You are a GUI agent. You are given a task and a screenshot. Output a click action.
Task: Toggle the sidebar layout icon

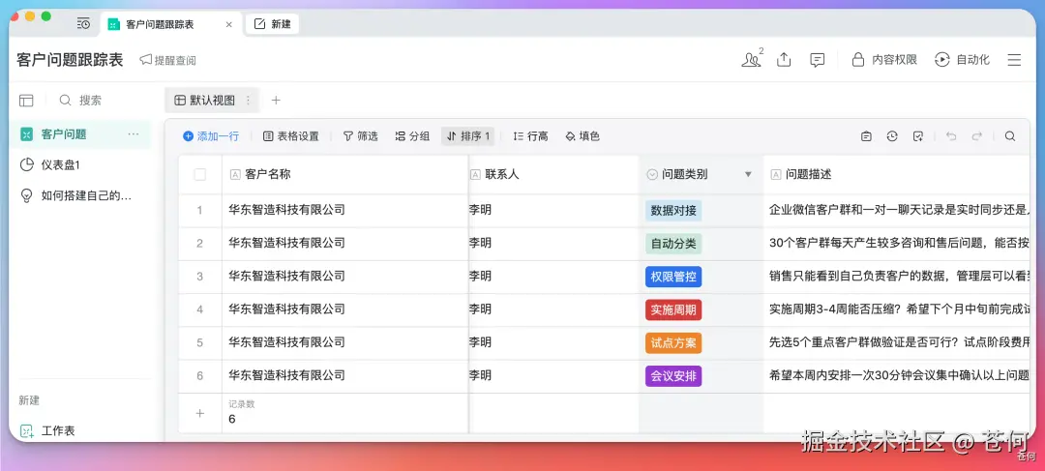coord(26,101)
